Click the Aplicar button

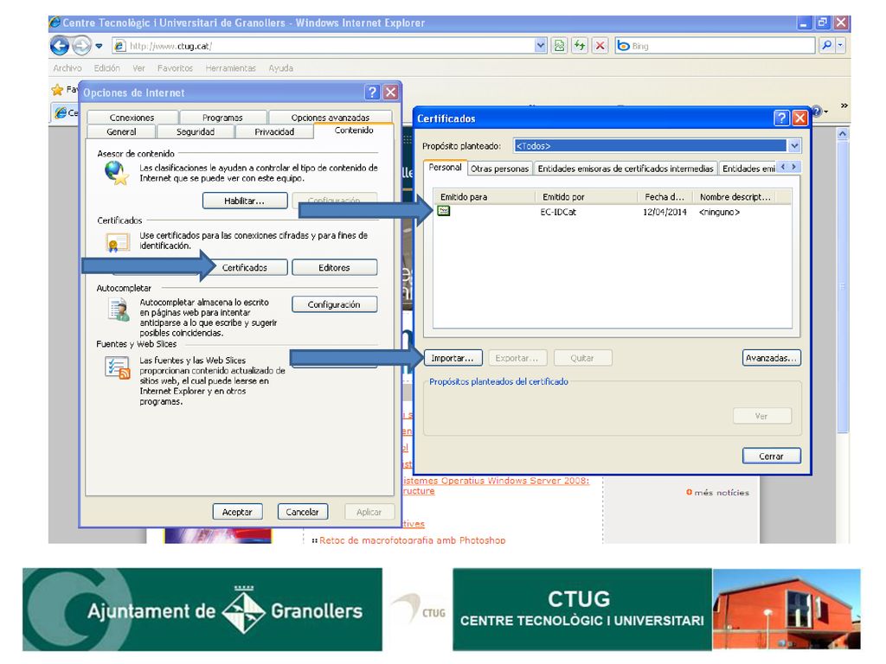[369, 512]
